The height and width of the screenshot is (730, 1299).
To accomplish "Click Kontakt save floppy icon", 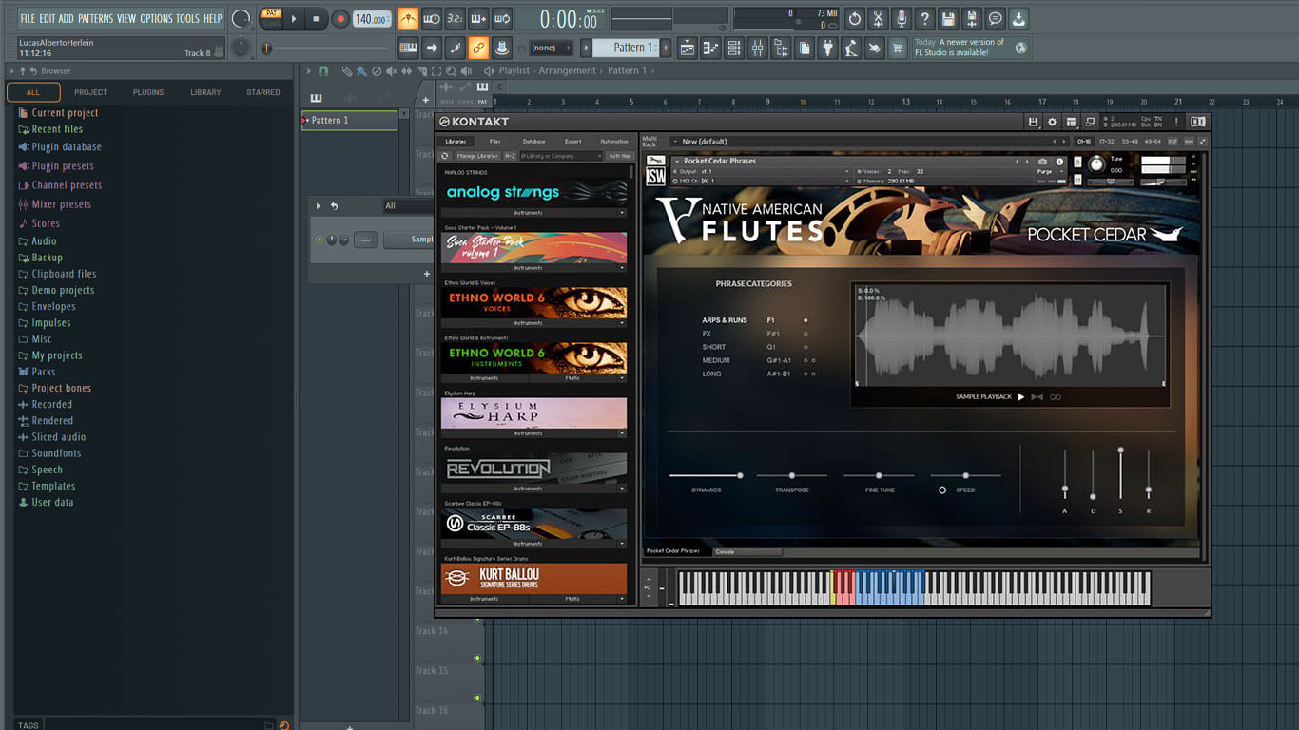I will tap(1034, 122).
